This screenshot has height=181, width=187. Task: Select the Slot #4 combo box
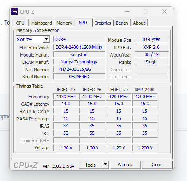[33, 39]
